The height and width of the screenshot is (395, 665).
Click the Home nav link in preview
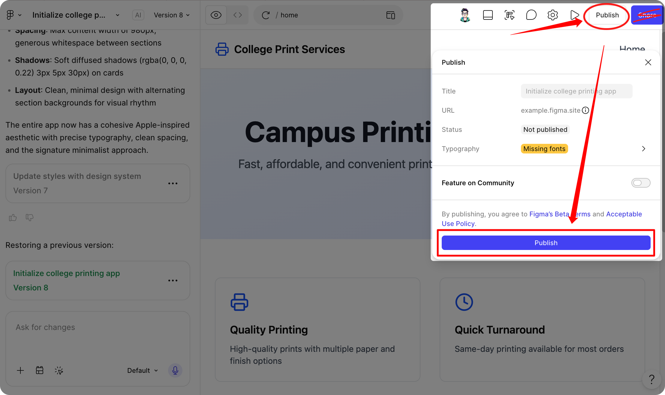tap(632, 49)
